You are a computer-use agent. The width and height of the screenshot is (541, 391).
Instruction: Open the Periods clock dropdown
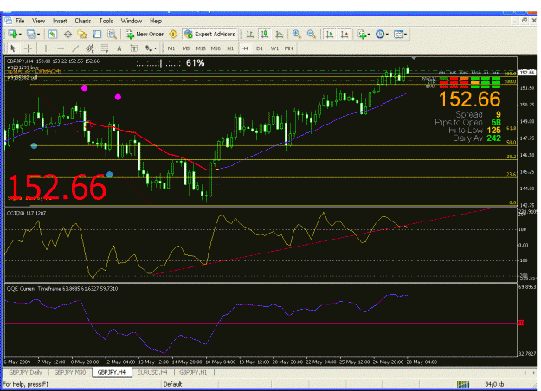382,34
